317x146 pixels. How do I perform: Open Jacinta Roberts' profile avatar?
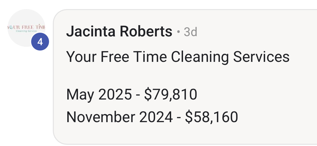tap(26, 28)
